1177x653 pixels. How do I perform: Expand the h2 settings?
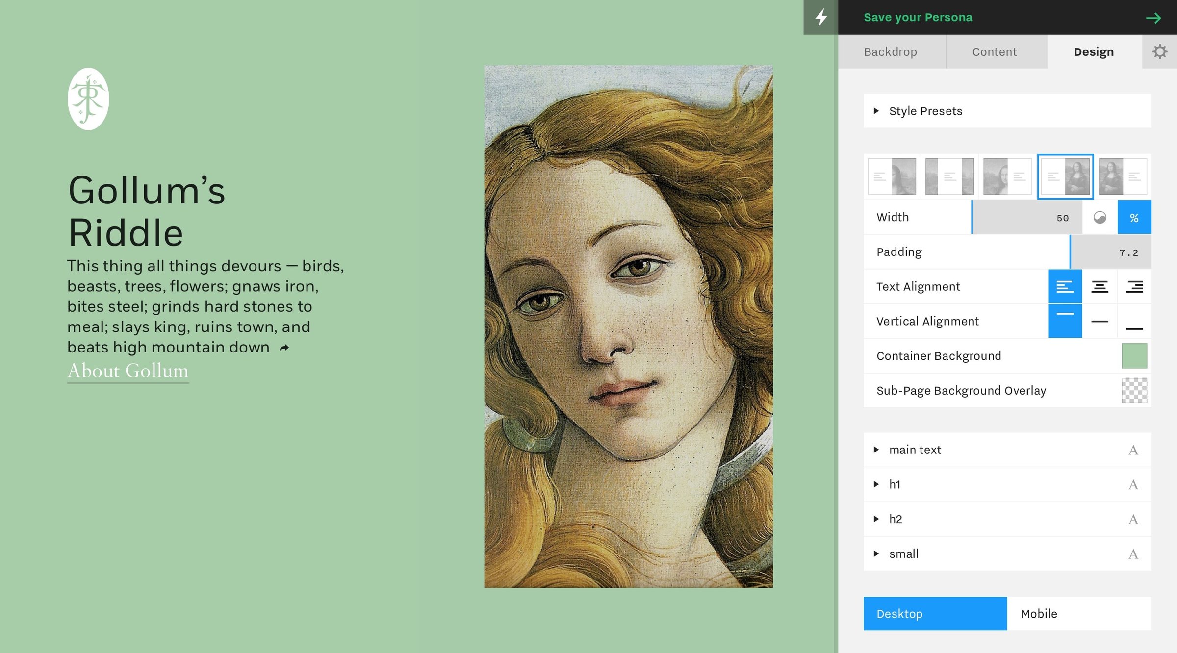pos(1007,519)
